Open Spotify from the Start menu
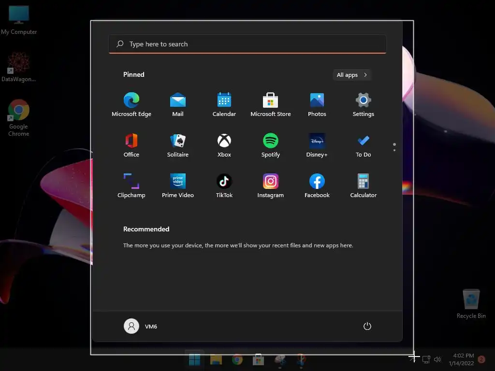 tap(271, 145)
